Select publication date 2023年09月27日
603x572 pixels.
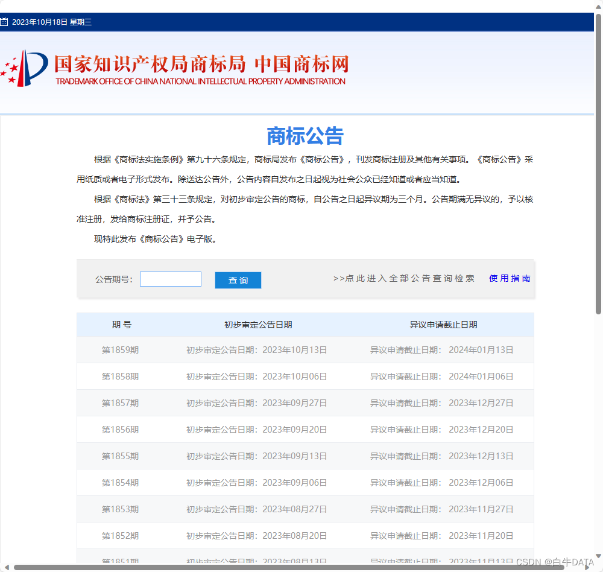pyautogui.click(x=295, y=403)
